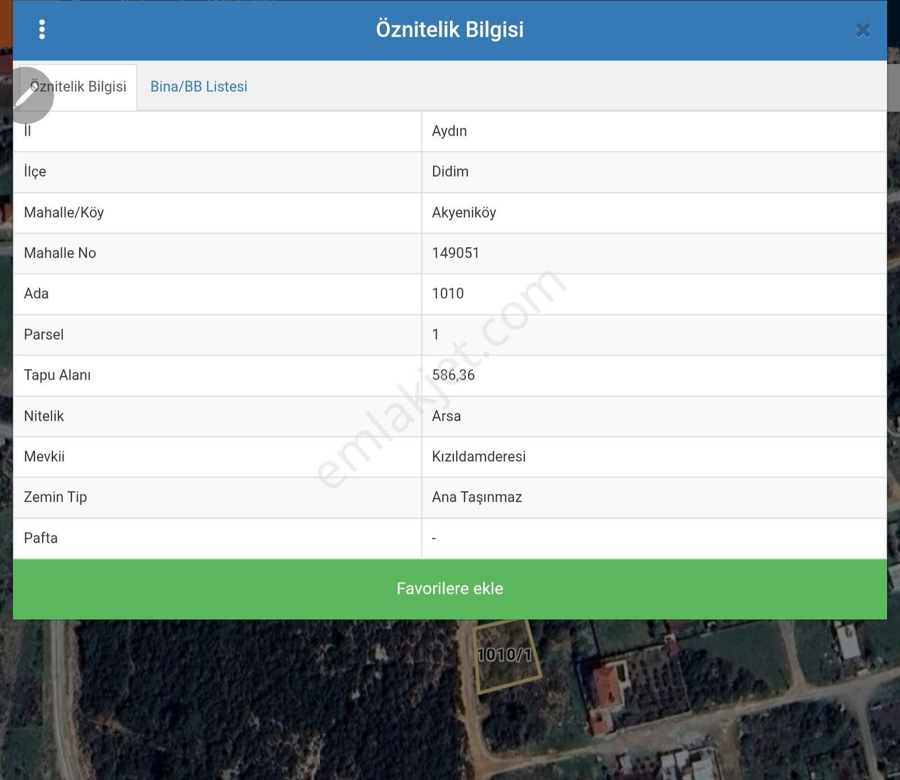Click the Tapu Alanı row label

[57, 375]
